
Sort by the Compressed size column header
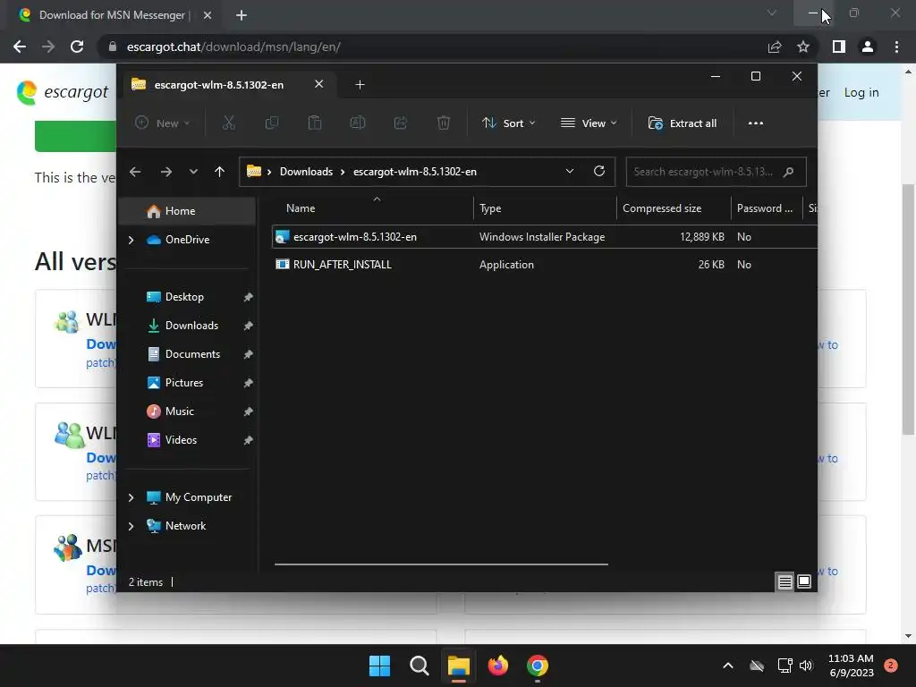[674, 208]
